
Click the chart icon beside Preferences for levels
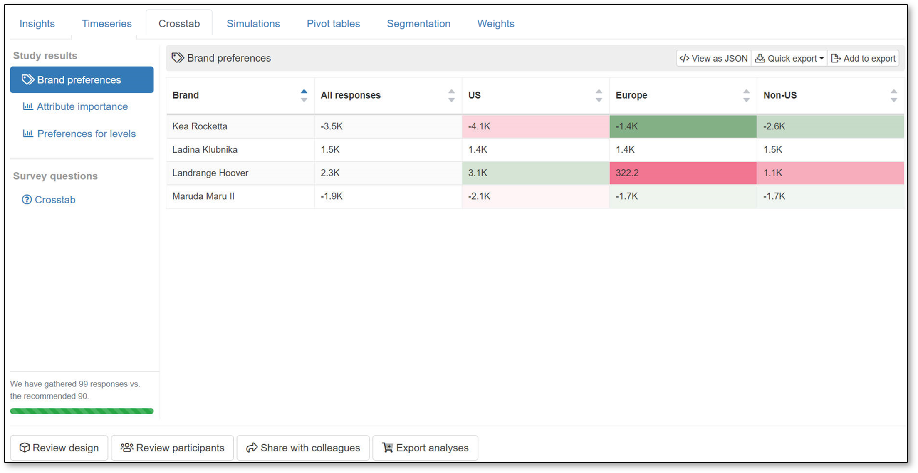[x=28, y=134]
